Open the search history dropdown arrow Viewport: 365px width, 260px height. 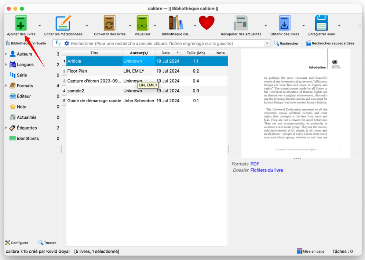point(267,43)
